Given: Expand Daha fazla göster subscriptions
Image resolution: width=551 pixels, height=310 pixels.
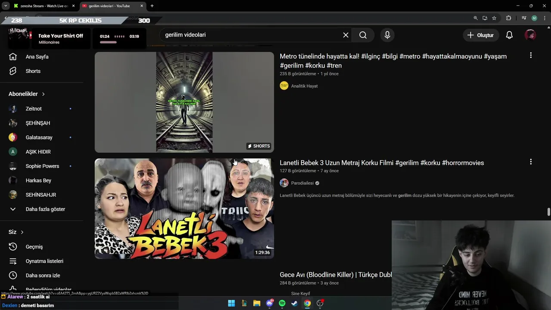Looking at the screenshot, I should pyautogui.click(x=45, y=209).
